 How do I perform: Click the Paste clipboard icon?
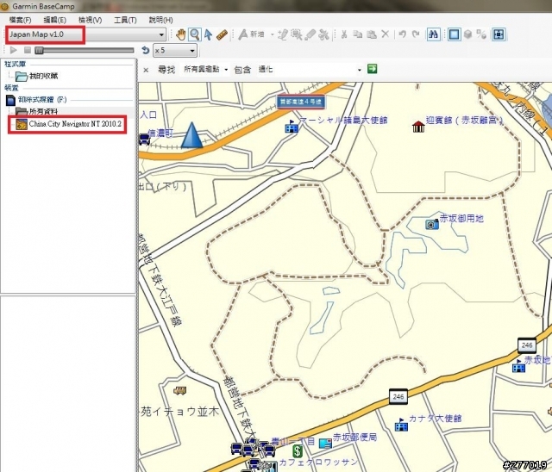(x=372, y=34)
